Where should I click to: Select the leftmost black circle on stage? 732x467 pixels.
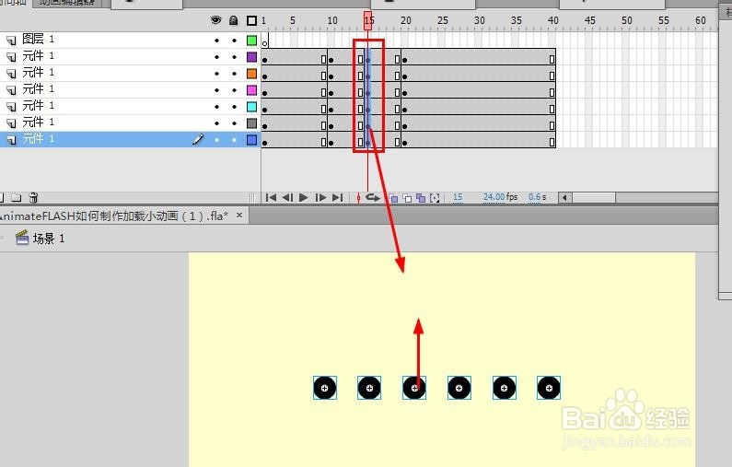coord(325,388)
